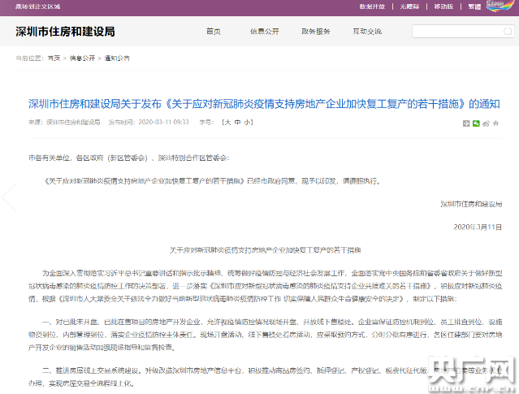Go to 首页 in main navigation
This screenshot has height=394, width=519.
coord(214,31)
